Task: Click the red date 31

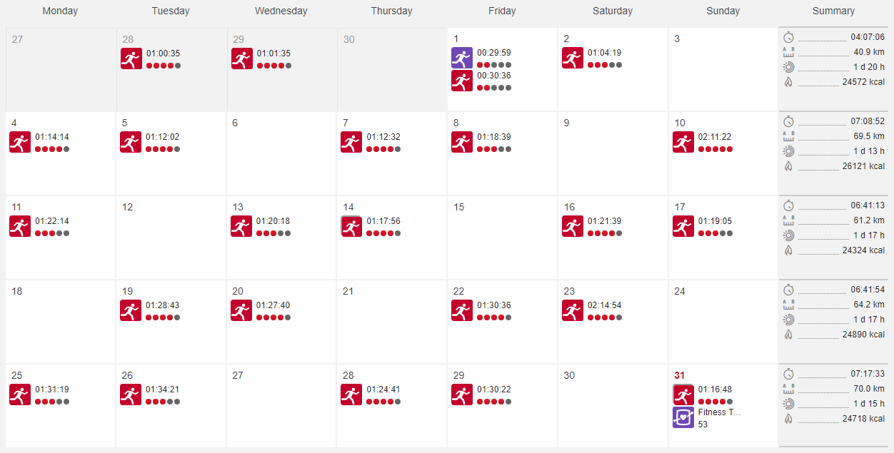Action: click(x=678, y=375)
